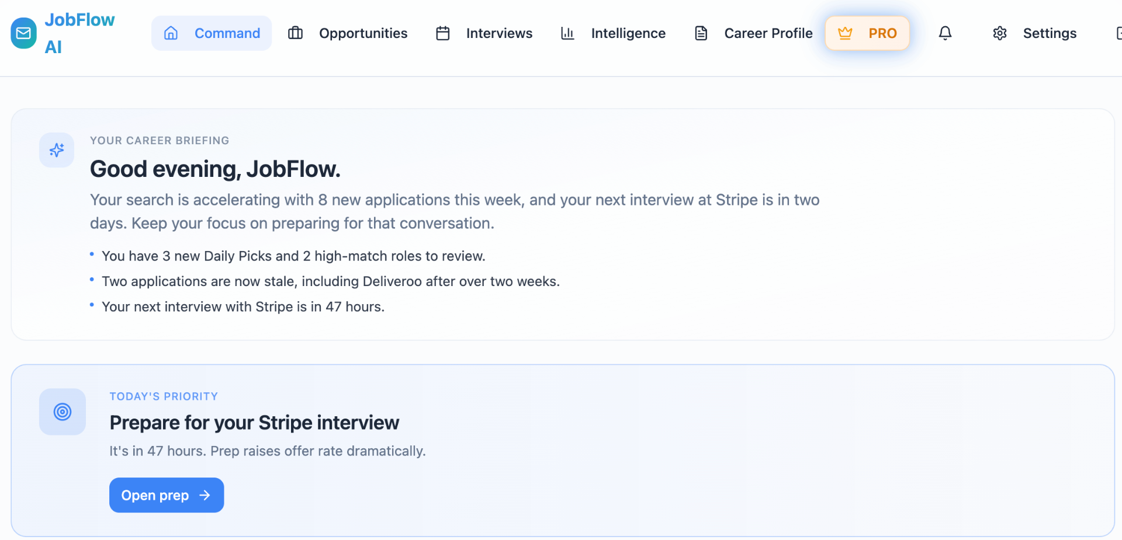Click the 'Stripe is in 47 hours' bullet
Image resolution: width=1122 pixels, height=540 pixels.
pos(243,307)
